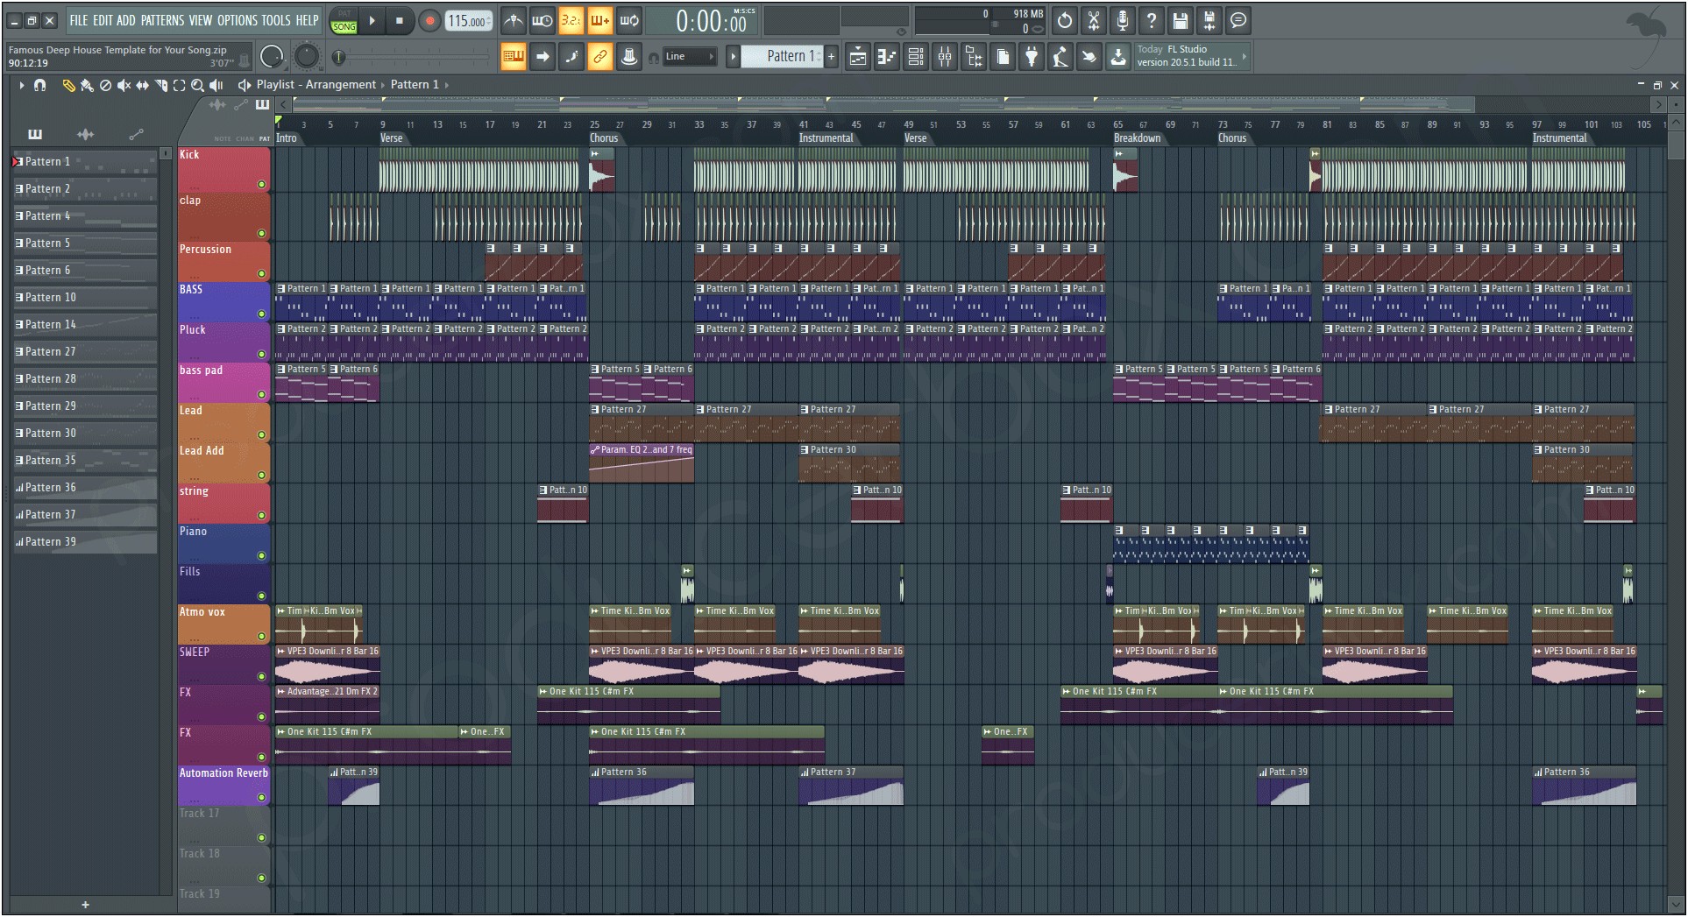Add a new pattern with plus button

pos(831,57)
